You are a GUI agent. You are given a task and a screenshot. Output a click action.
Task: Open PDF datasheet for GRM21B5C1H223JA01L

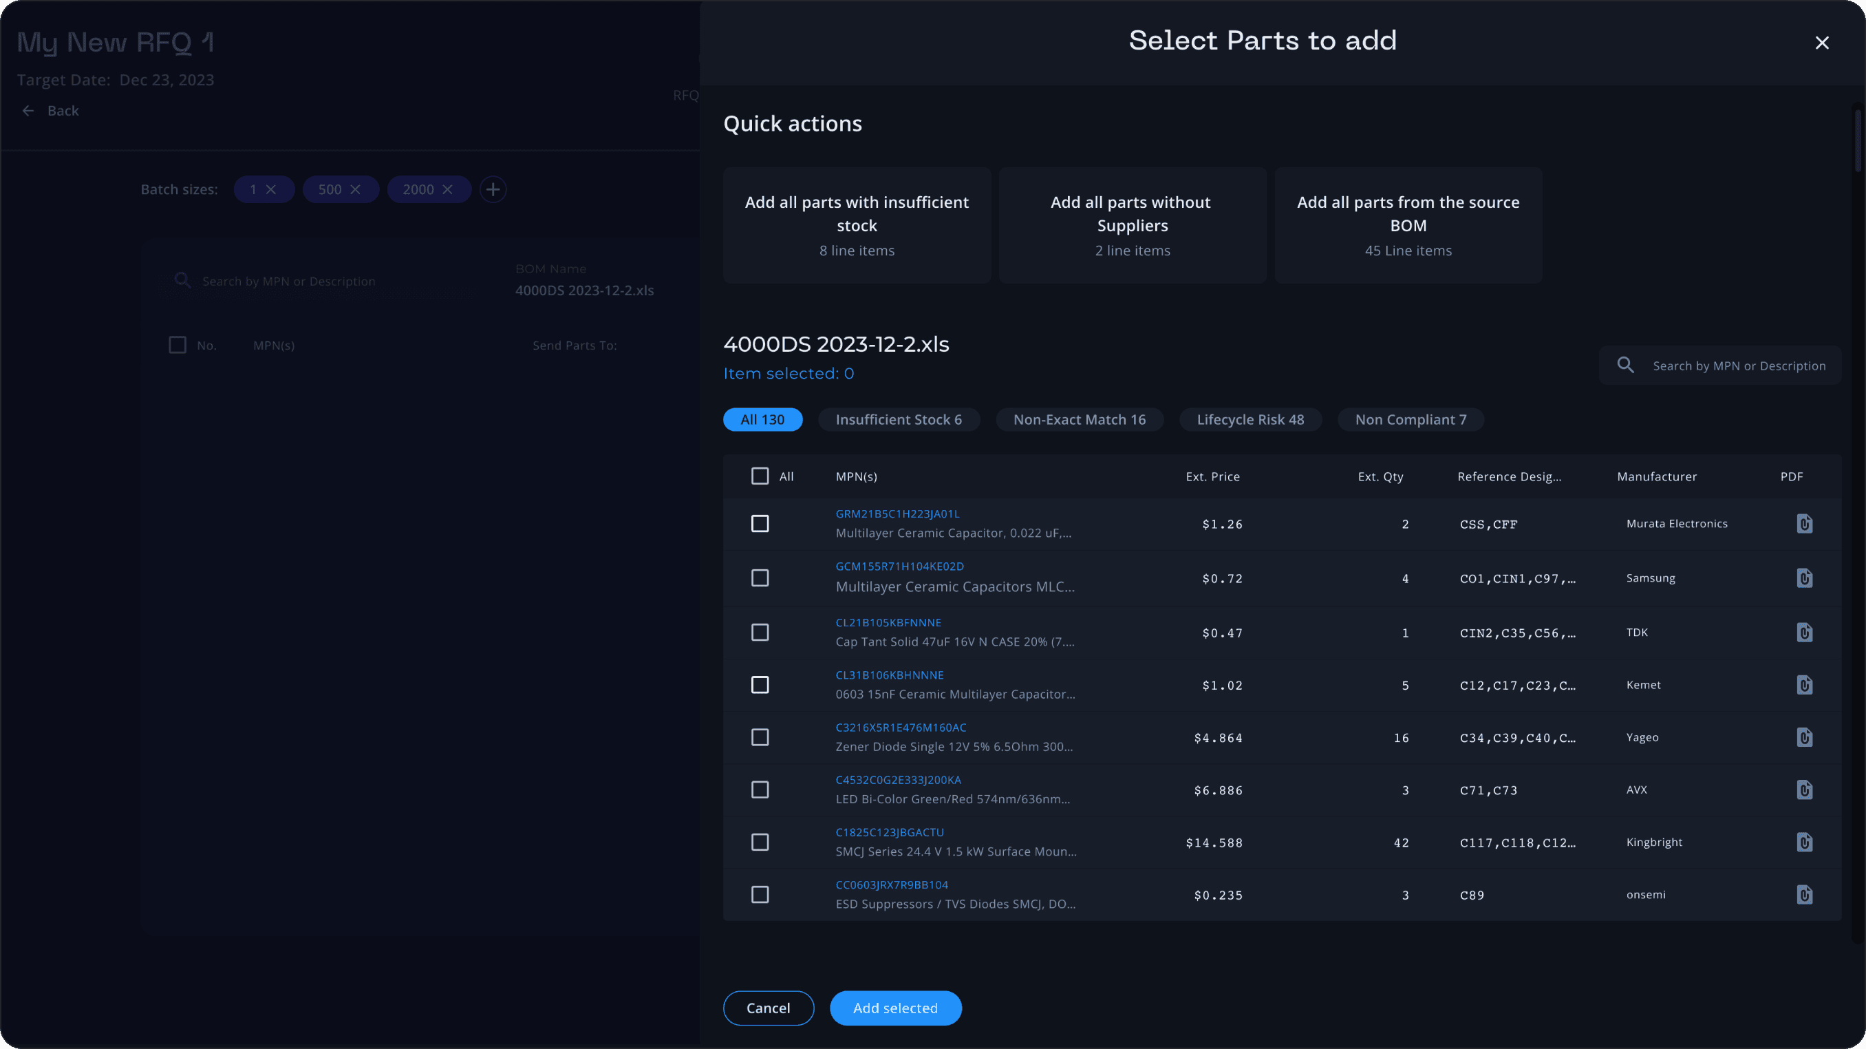click(1805, 524)
